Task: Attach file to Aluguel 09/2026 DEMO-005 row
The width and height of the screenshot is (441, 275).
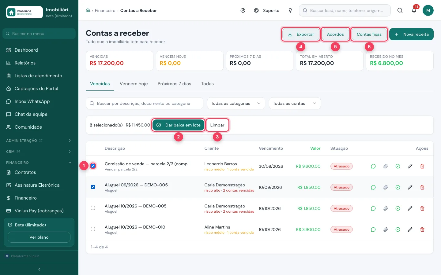Action: click(x=385, y=187)
